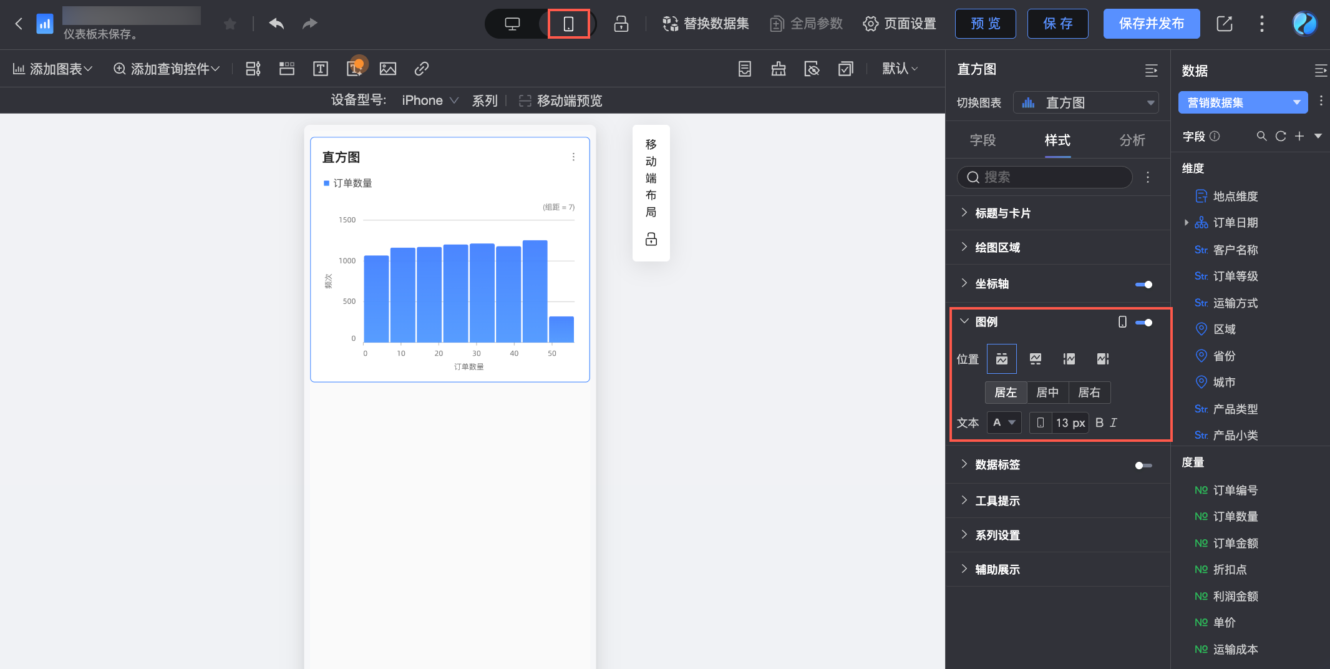The height and width of the screenshot is (669, 1330).
Task: Open 营销数据集 dataset dropdown
Action: pos(1243,102)
